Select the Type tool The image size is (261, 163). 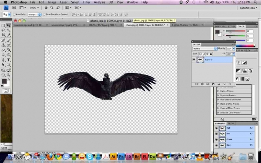[x=9, y=60]
